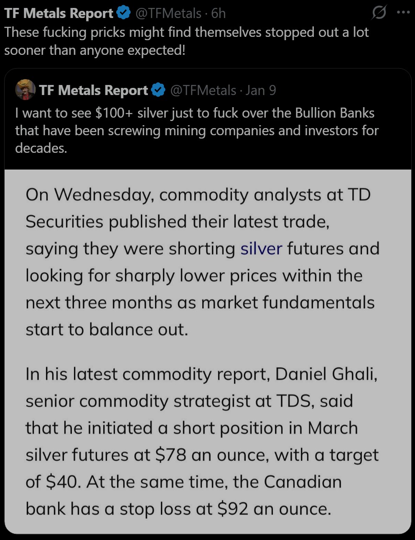Screen dimensions: 415x540
Task: Click the @TFMetals handle in the quoted post
Action: click(203, 90)
